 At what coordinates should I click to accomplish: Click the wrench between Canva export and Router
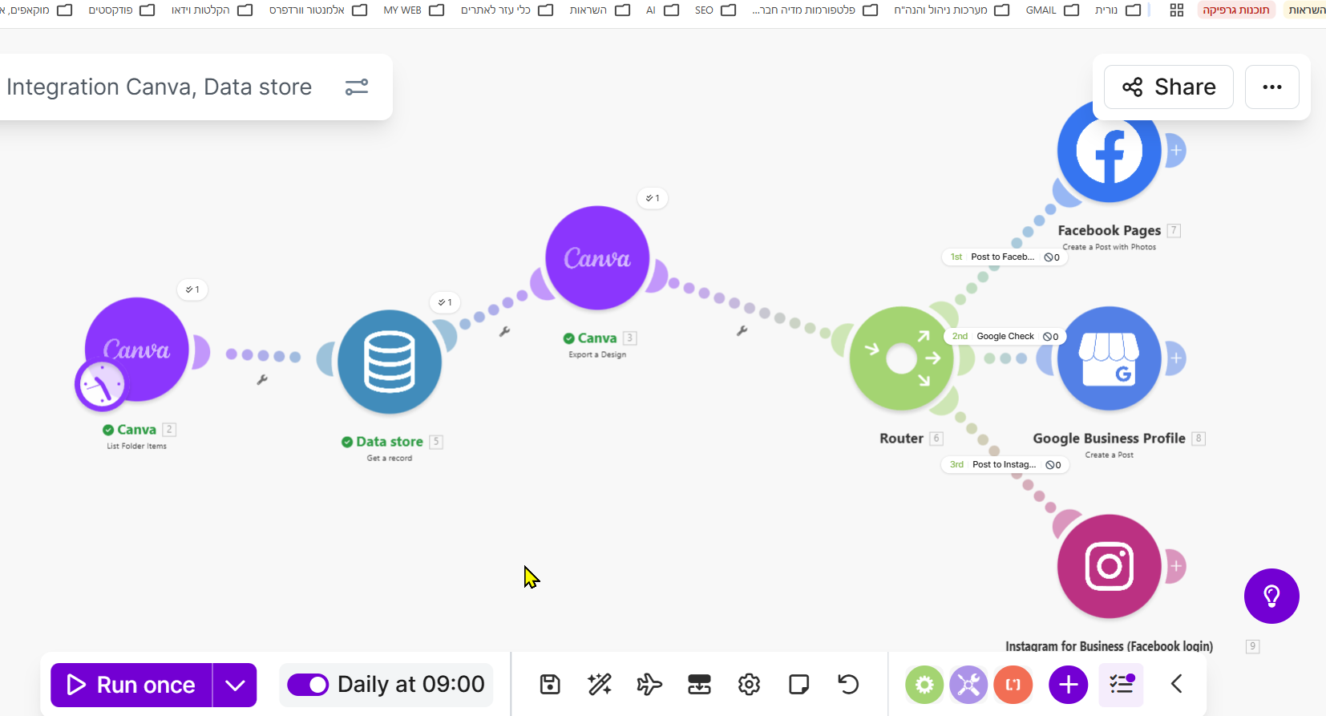click(x=742, y=330)
